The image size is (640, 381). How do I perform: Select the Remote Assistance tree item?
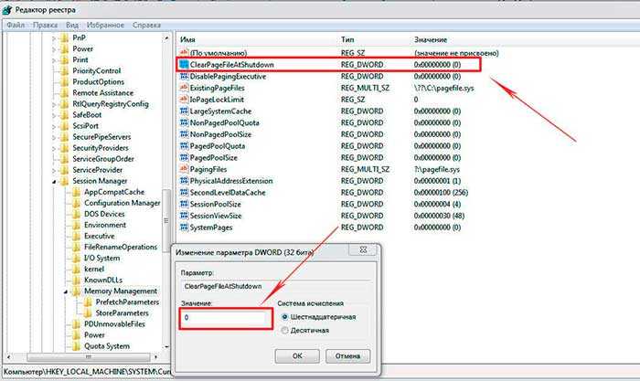click(102, 93)
